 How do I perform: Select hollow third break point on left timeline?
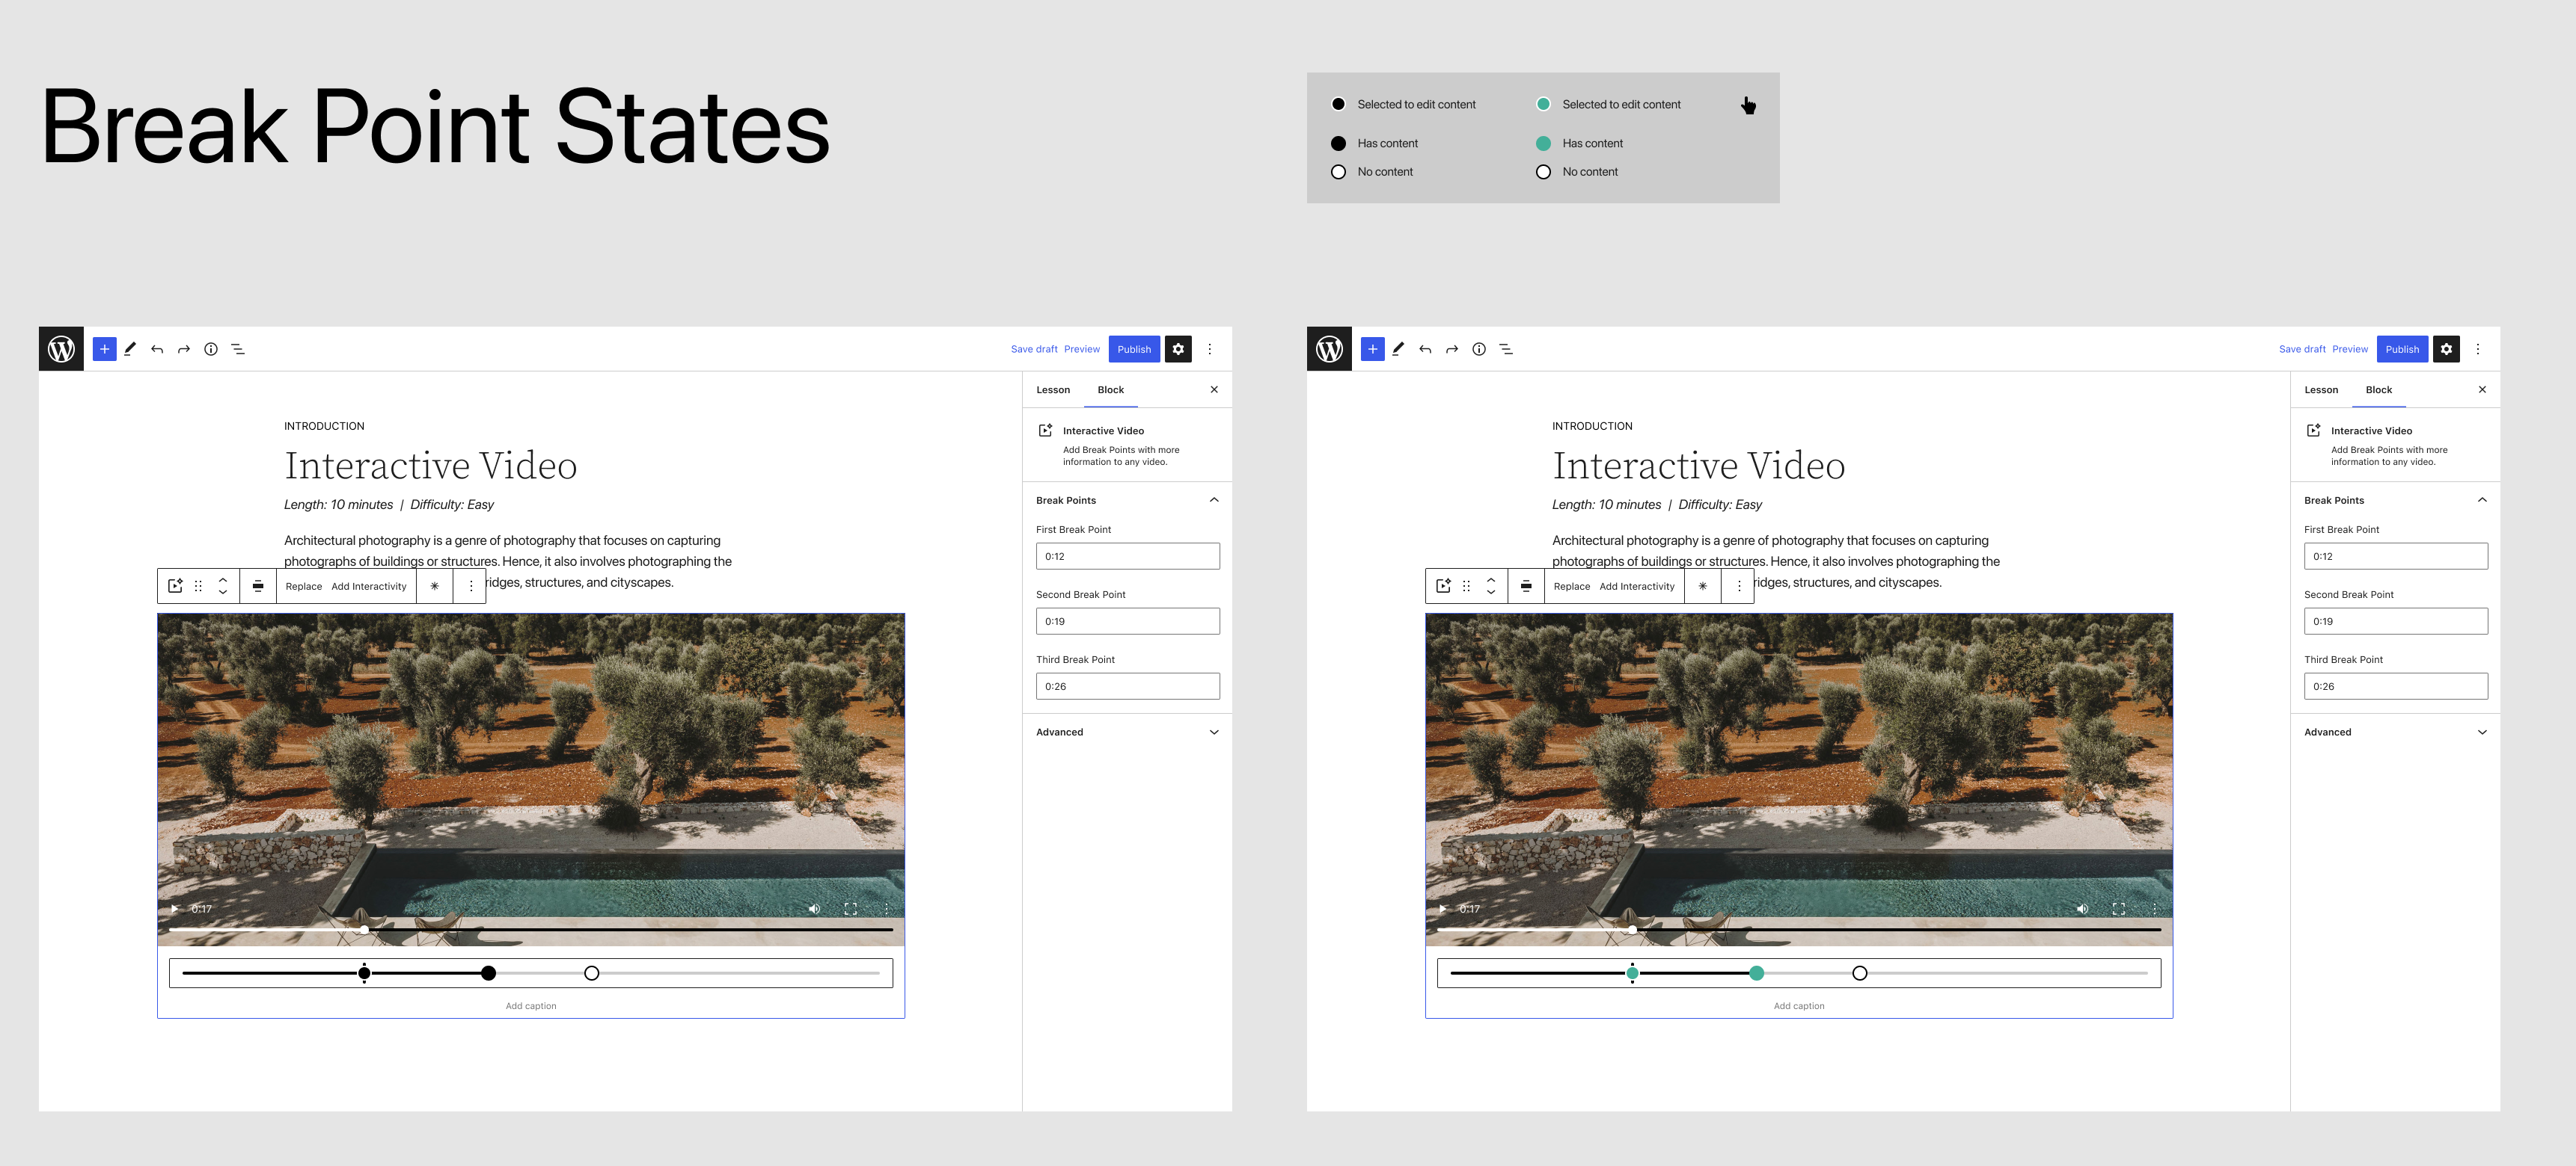point(591,973)
